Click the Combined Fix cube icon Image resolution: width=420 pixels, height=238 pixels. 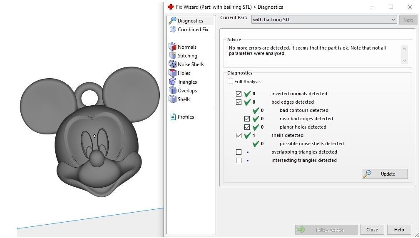[x=173, y=30]
